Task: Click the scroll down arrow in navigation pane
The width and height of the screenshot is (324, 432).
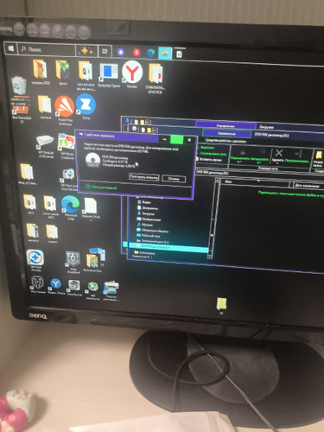Action: (x=210, y=257)
